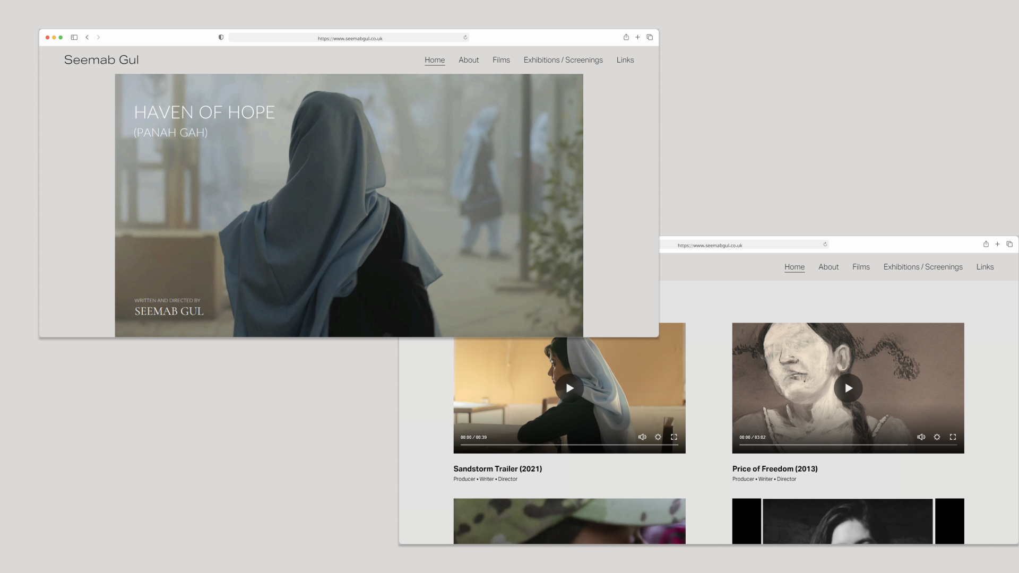Open settings gear on Sandstorm Trailer video
1019x573 pixels.
658,437
